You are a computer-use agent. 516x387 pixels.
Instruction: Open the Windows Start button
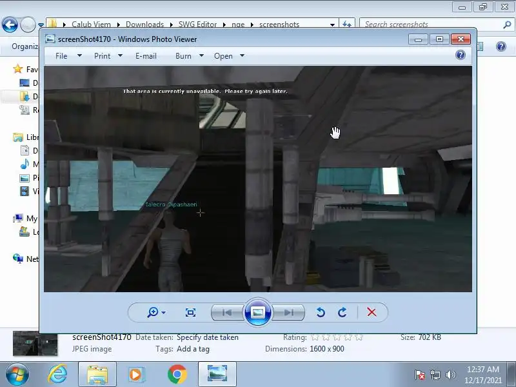pos(17,375)
